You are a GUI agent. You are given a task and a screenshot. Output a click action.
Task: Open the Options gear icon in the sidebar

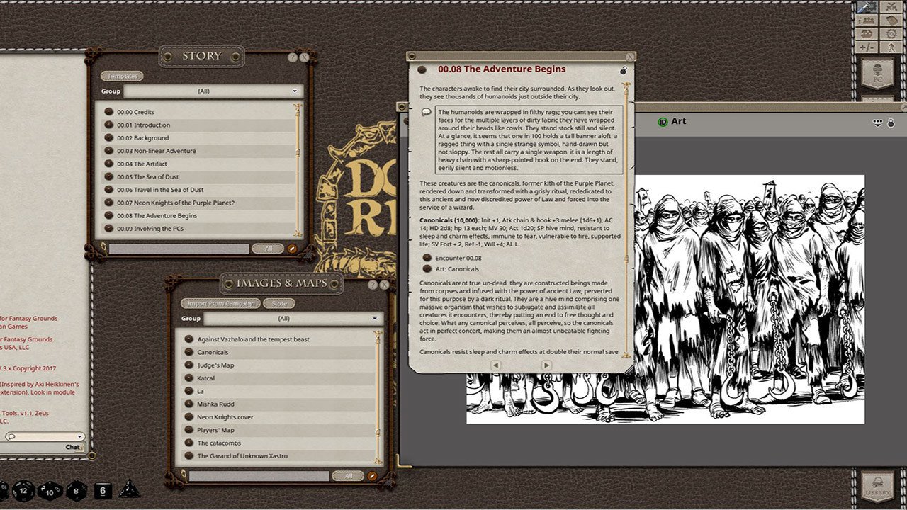pos(890,33)
